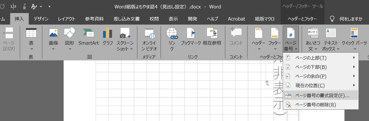Open the スクリーンショット capture tool
This screenshot has width=369, height=121.
pyautogui.click(x=125, y=39)
